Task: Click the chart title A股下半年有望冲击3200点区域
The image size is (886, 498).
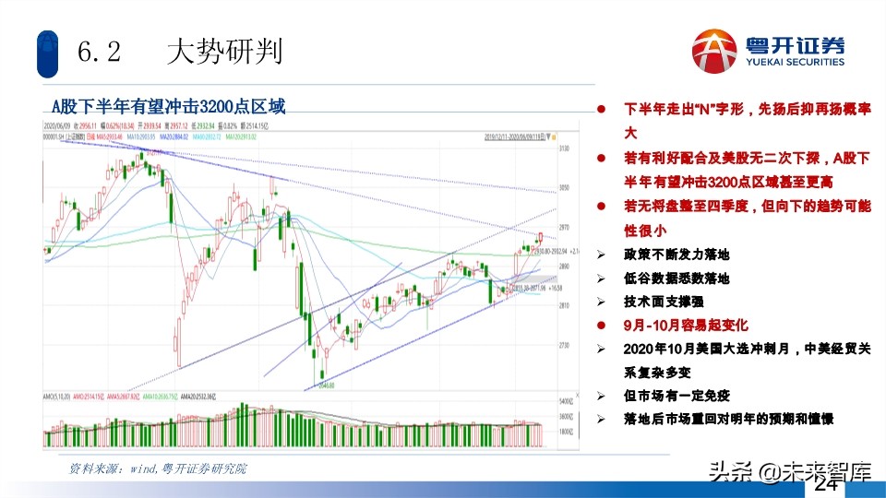Action: coord(168,106)
